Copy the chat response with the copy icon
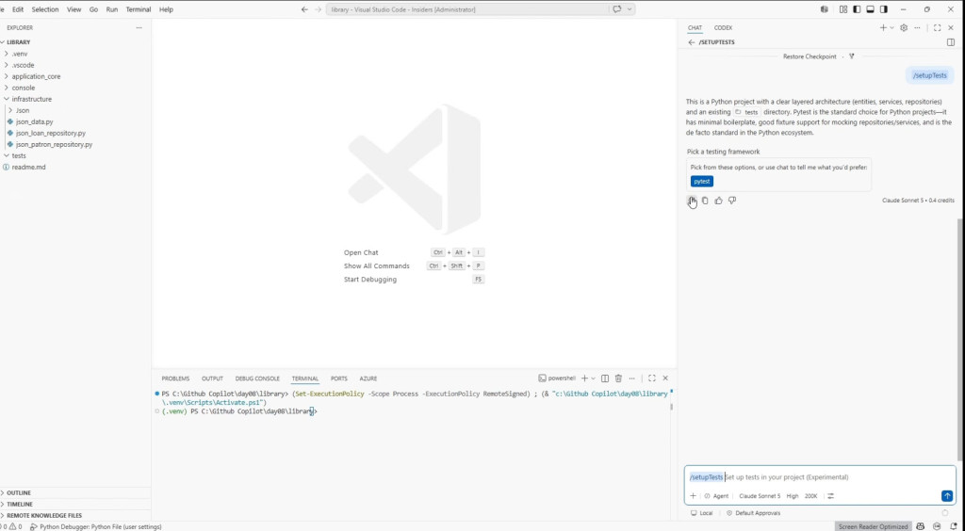 click(x=705, y=201)
